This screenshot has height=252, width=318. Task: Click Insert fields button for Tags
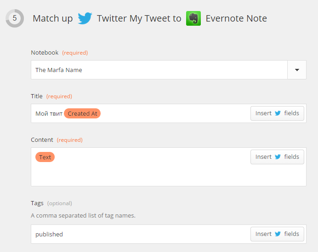[x=277, y=234]
